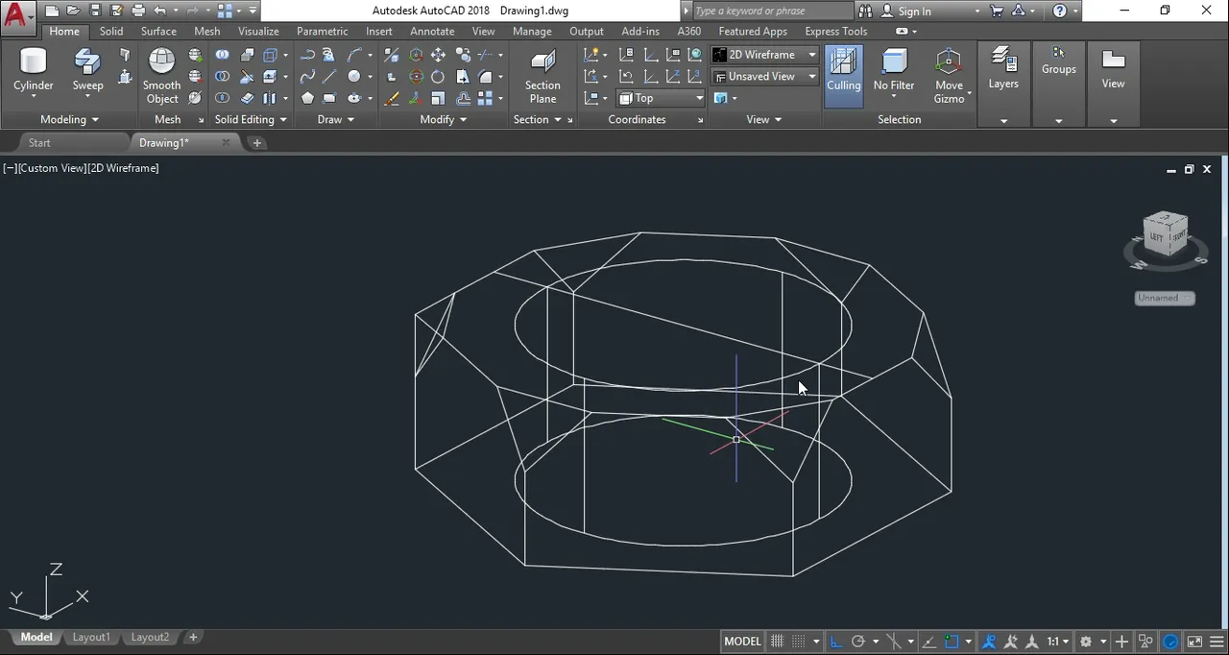The image size is (1229, 655).
Task: Click the Move Gizmo icon
Action: 949,75
